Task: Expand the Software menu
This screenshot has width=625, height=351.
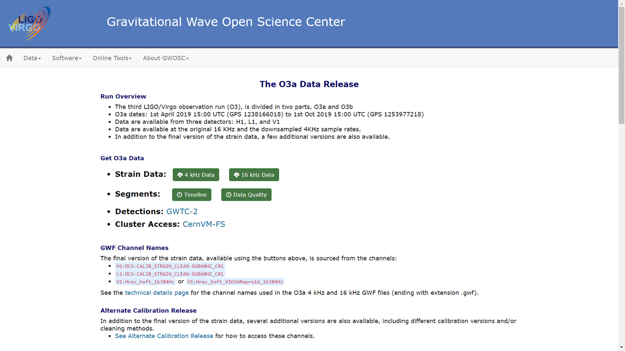Action: coord(67,58)
